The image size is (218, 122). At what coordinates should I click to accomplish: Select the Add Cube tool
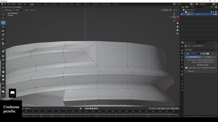point(3,47)
